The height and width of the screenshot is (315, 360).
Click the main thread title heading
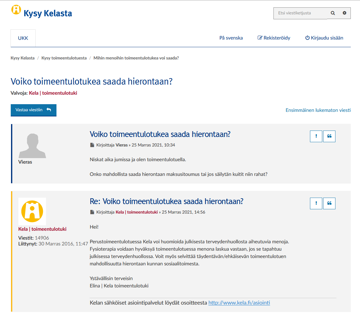[91, 82]
